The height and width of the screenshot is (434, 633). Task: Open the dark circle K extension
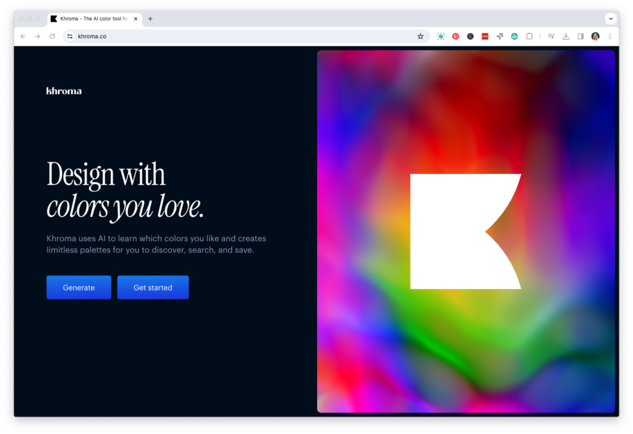[470, 36]
